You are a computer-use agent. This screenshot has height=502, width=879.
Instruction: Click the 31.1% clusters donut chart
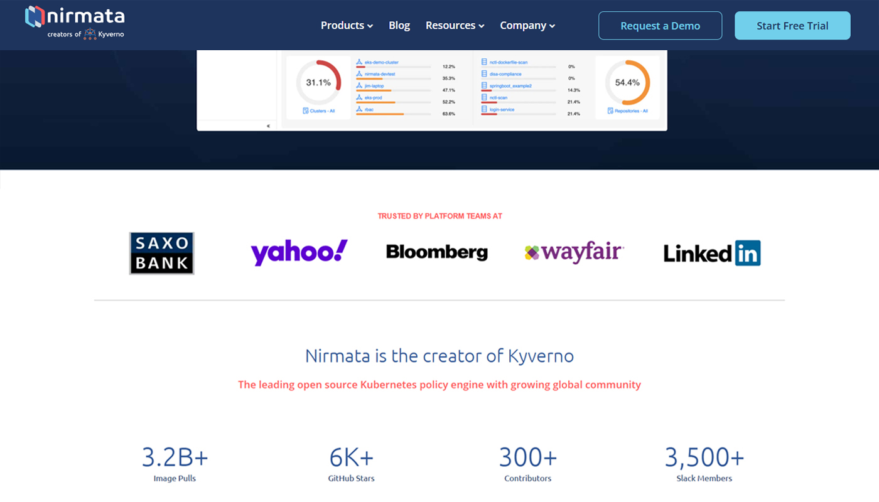(318, 82)
